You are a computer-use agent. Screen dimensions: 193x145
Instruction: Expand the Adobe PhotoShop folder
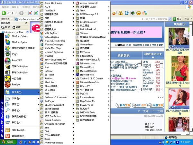[x=58, y=48]
